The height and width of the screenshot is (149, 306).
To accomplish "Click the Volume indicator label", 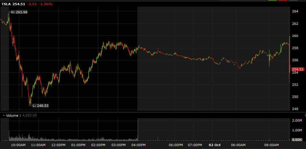I will tap(12, 116).
